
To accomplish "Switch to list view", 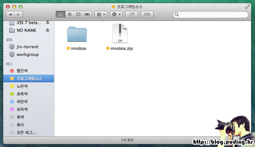I will (x=69, y=15).
